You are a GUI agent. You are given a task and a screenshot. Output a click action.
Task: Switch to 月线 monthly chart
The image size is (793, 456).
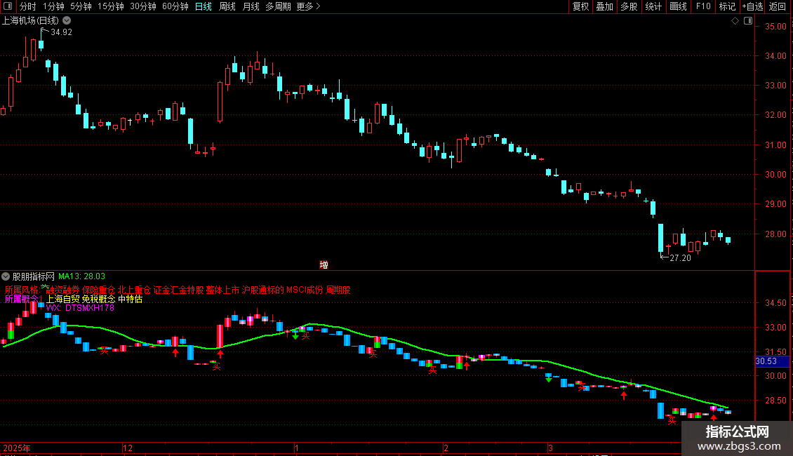[251, 6]
